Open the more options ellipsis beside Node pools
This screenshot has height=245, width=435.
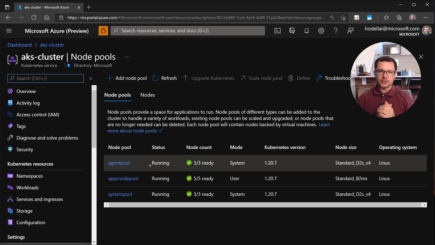point(127,57)
